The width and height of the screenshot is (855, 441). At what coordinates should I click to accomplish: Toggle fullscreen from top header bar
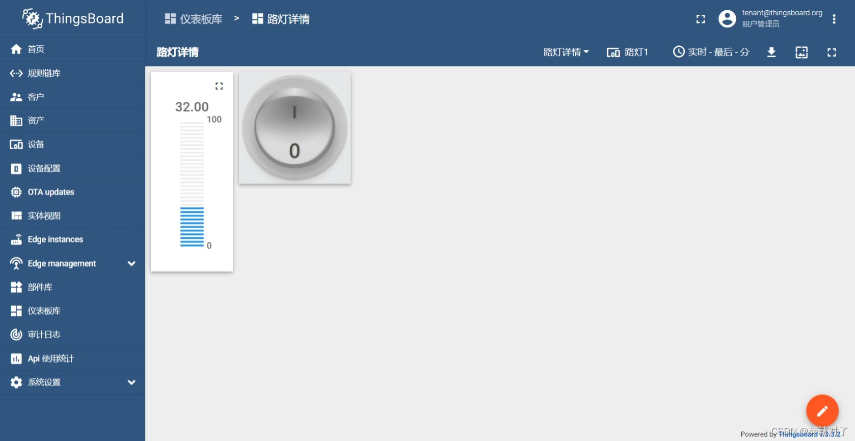pos(701,19)
